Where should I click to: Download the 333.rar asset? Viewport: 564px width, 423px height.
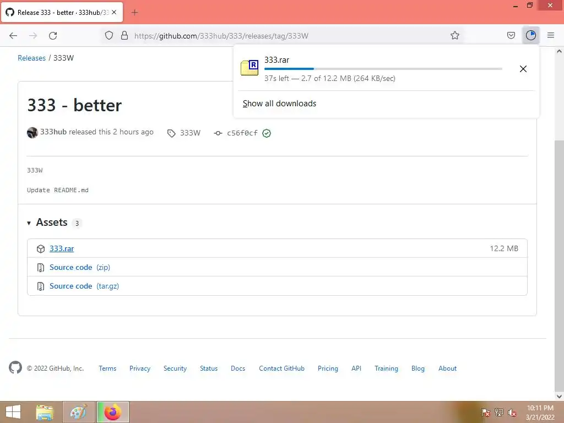(62, 248)
